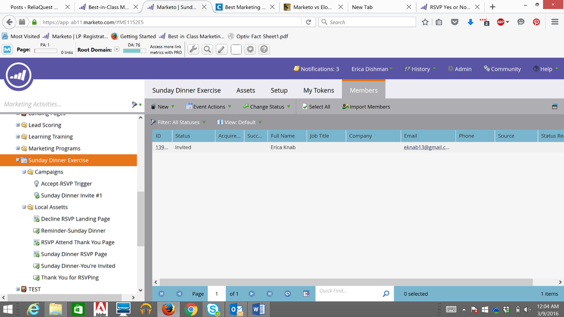Image resolution: width=564 pixels, height=317 pixels.
Task: Open Firefox from taskbar
Action: tap(168, 309)
